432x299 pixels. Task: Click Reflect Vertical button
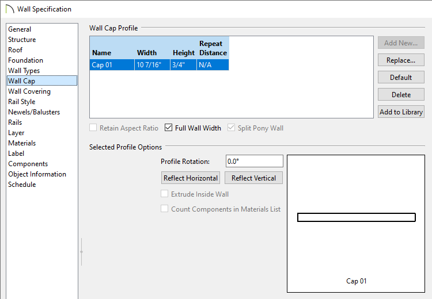253,178
